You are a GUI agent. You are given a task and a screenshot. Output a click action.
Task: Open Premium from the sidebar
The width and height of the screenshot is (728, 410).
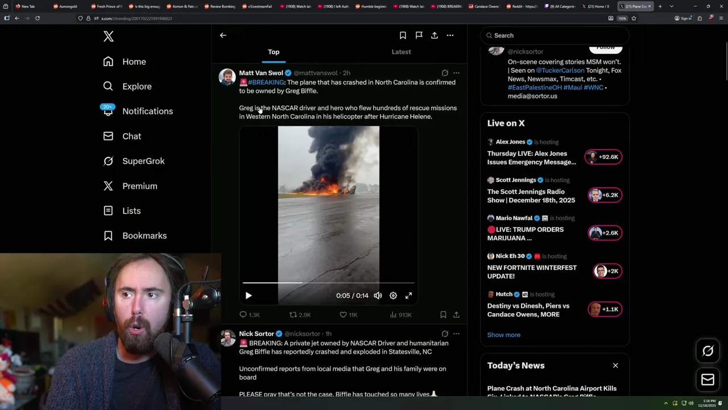coord(130,186)
